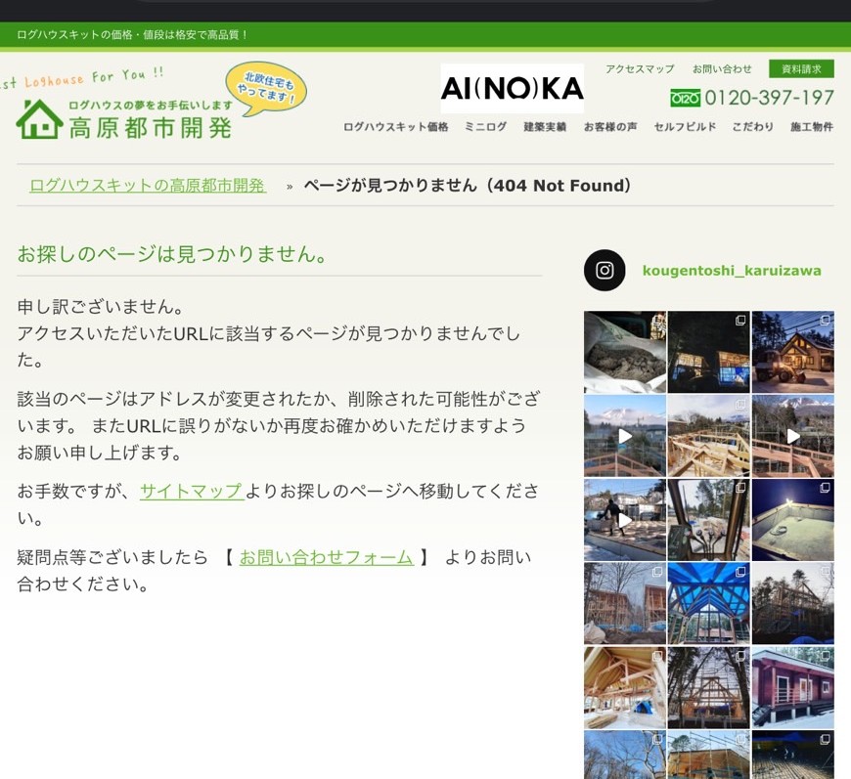Click the Instagram logo icon
Viewport: 851px width, 779px height.
[x=605, y=271]
